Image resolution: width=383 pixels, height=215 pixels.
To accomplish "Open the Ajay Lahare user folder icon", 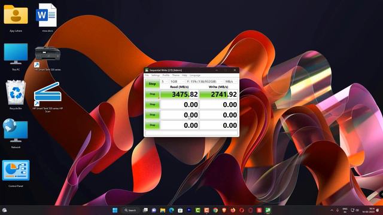I will 16,17.
